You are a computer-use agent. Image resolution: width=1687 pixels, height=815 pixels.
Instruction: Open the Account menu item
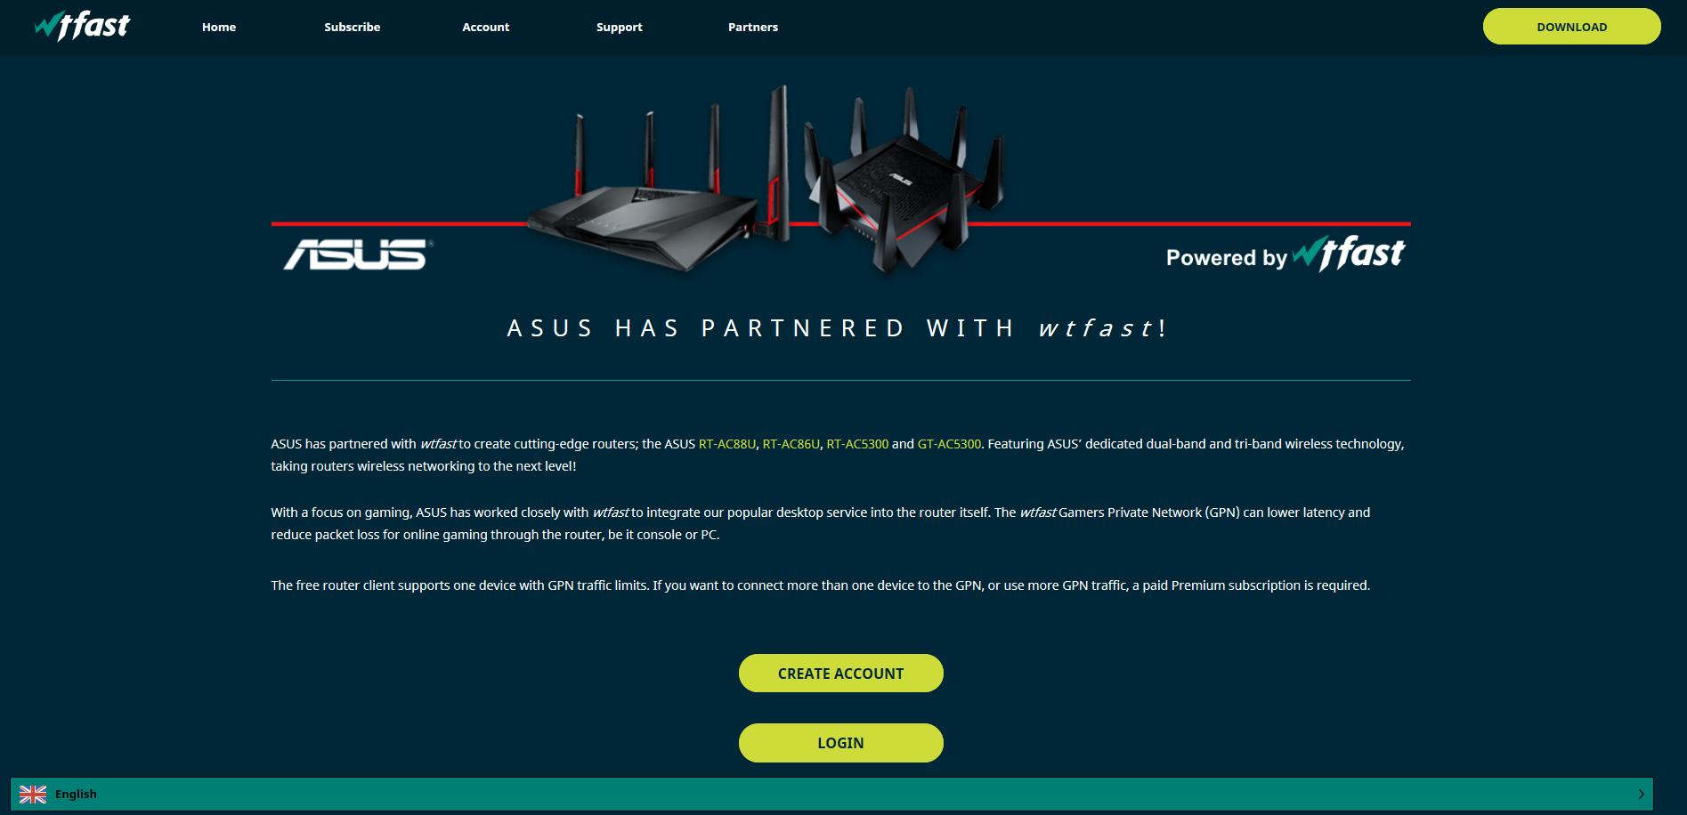click(486, 27)
